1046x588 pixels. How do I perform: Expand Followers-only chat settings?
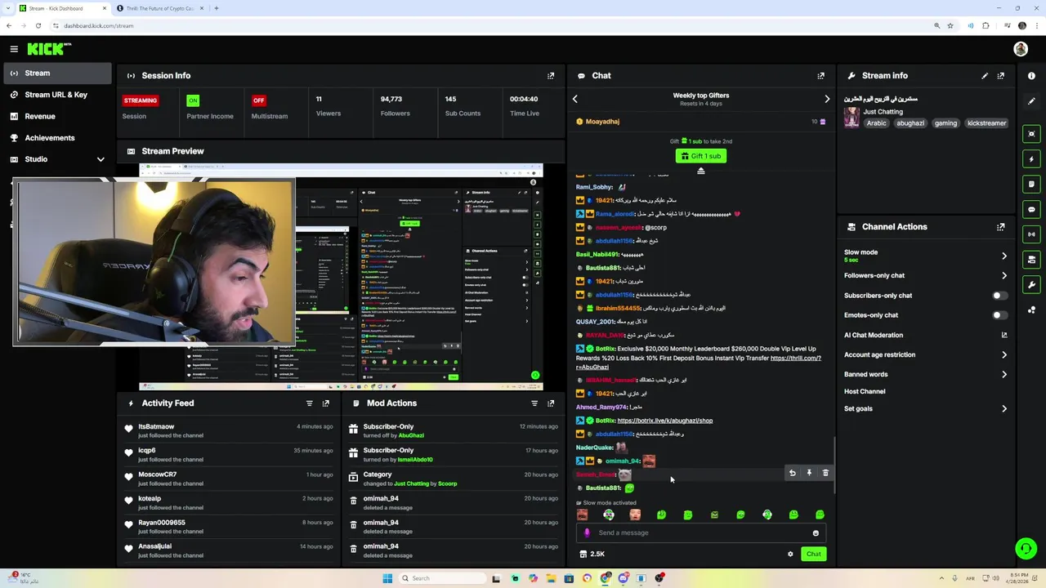[1004, 276]
